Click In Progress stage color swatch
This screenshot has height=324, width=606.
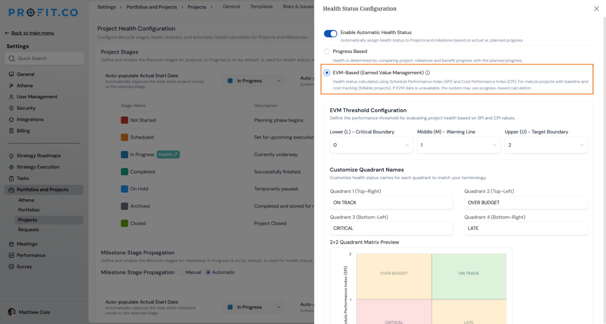tap(124, 154)
